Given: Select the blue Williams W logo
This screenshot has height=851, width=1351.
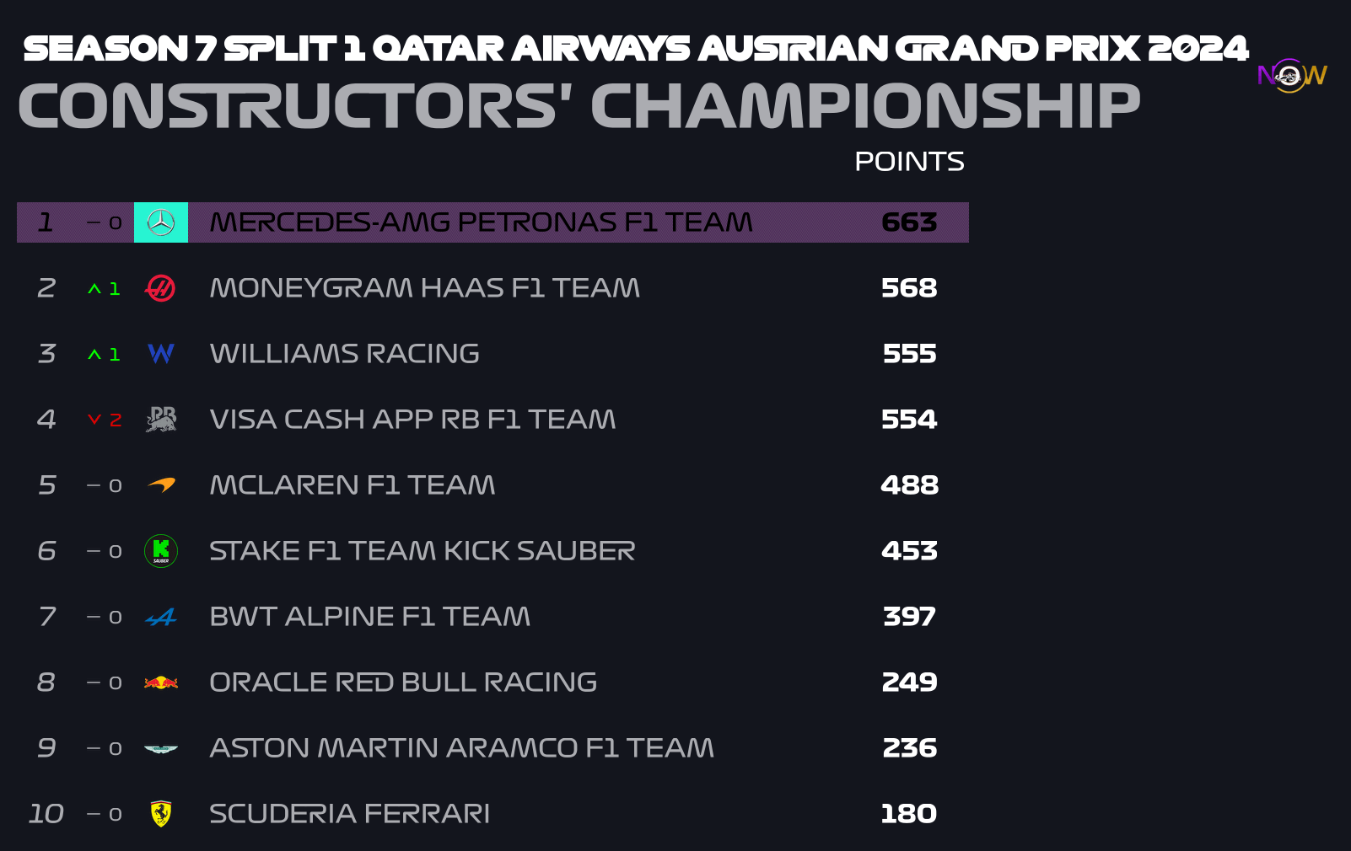Looking at the screenshot, I should click(x=161, y=354).
